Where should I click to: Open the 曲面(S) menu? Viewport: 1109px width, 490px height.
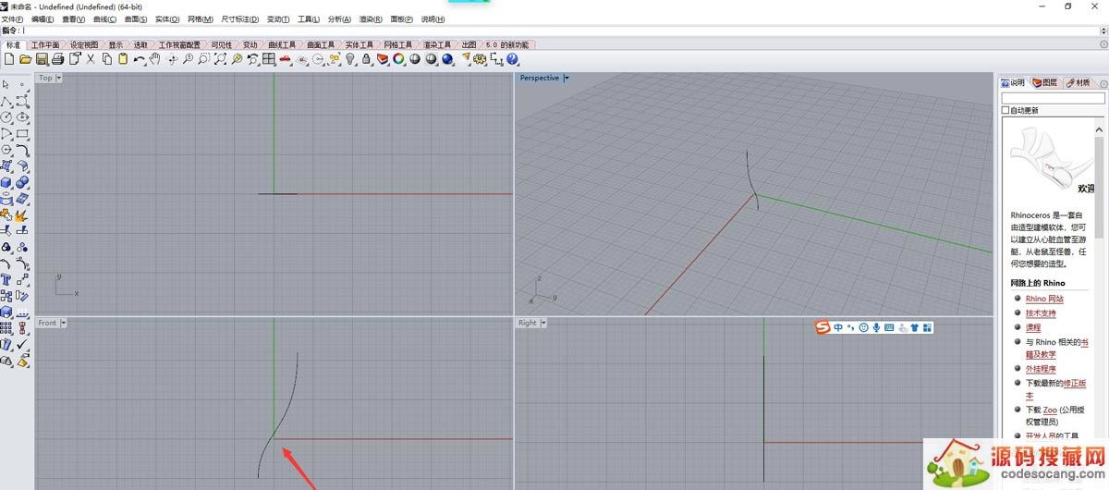pyautogui.click(x=135, y=19)
